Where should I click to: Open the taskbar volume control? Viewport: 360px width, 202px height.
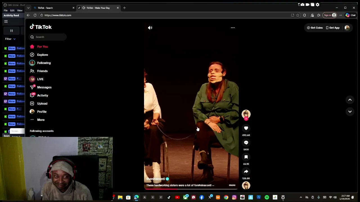tap(335, 198)
